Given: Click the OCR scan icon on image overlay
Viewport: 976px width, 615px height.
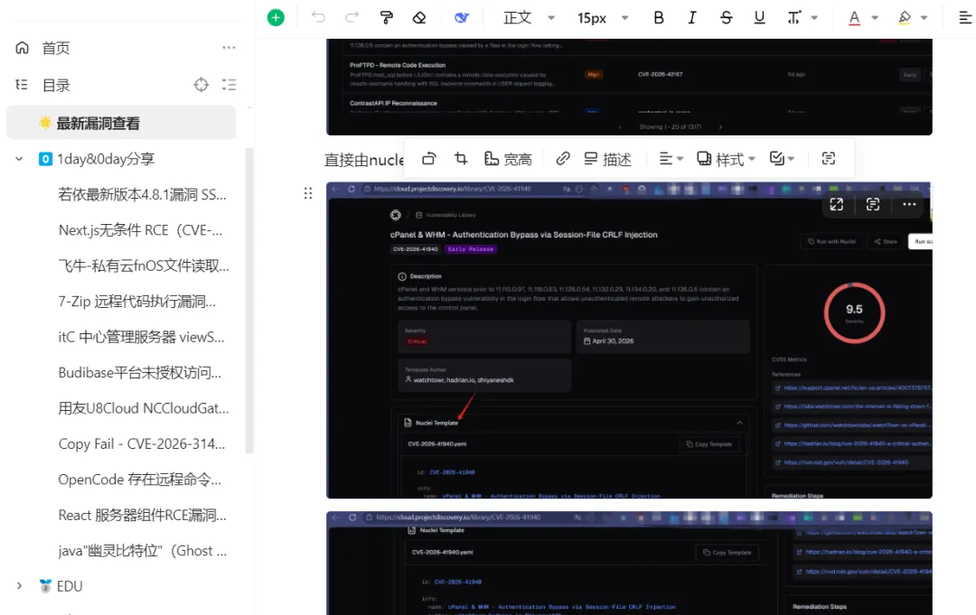Looking at the screenshot, I should tap(873, 205).
